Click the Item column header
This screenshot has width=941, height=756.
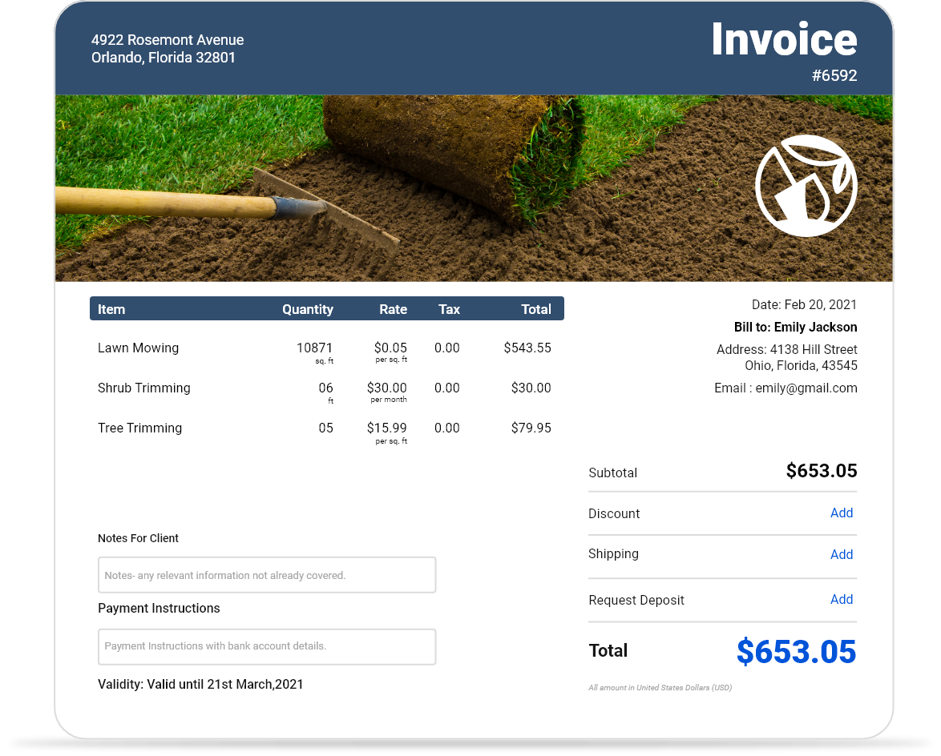(111, 309)
